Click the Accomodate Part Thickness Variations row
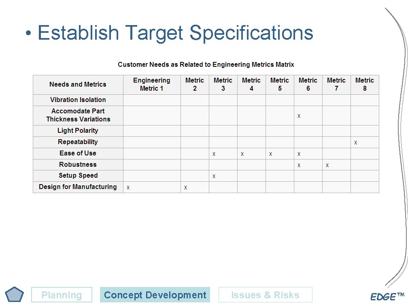 [x=77, y=115]
